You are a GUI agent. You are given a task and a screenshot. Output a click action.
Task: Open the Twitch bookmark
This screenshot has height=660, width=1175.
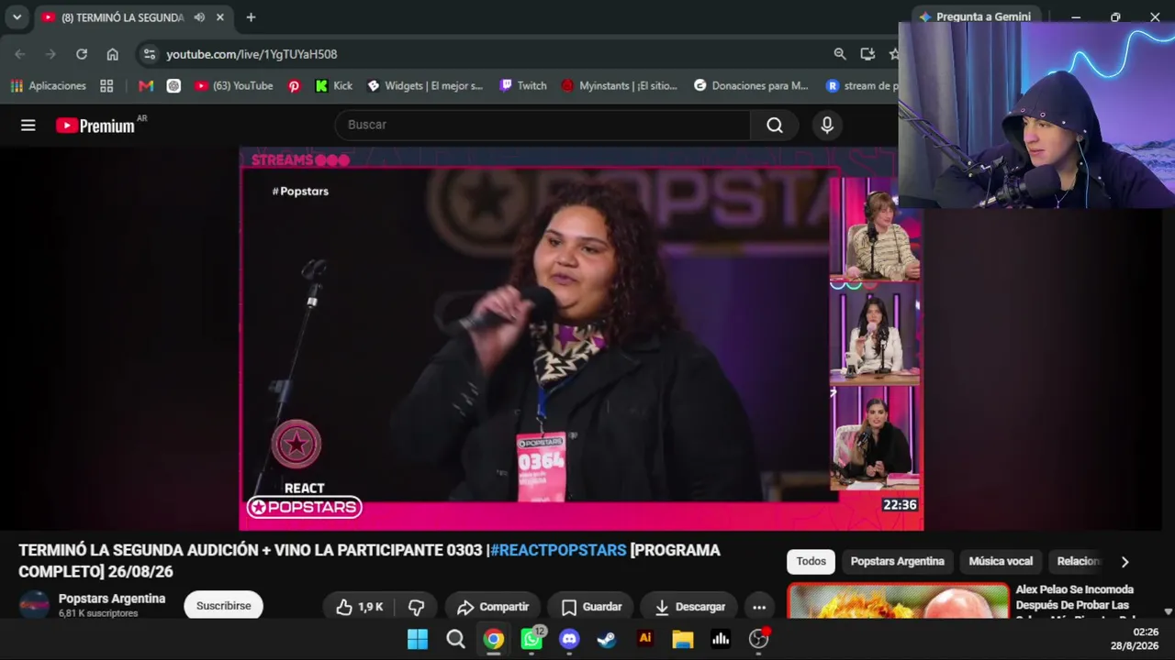522,85
